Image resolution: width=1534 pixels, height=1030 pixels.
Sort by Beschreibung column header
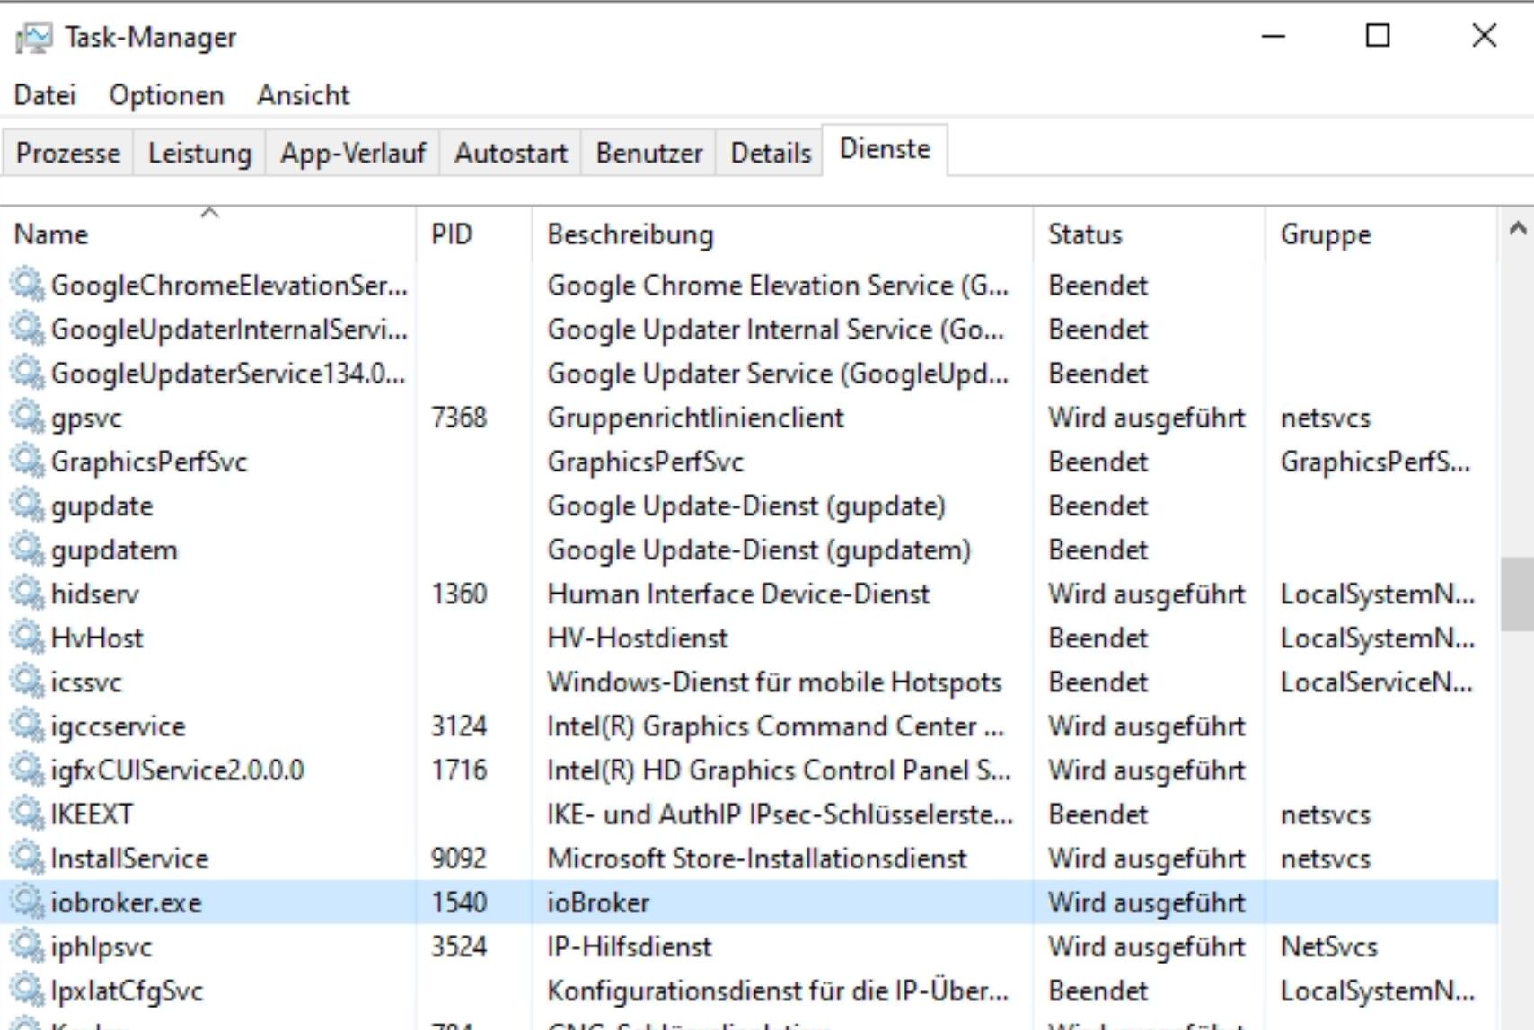(x=782, y=234)
